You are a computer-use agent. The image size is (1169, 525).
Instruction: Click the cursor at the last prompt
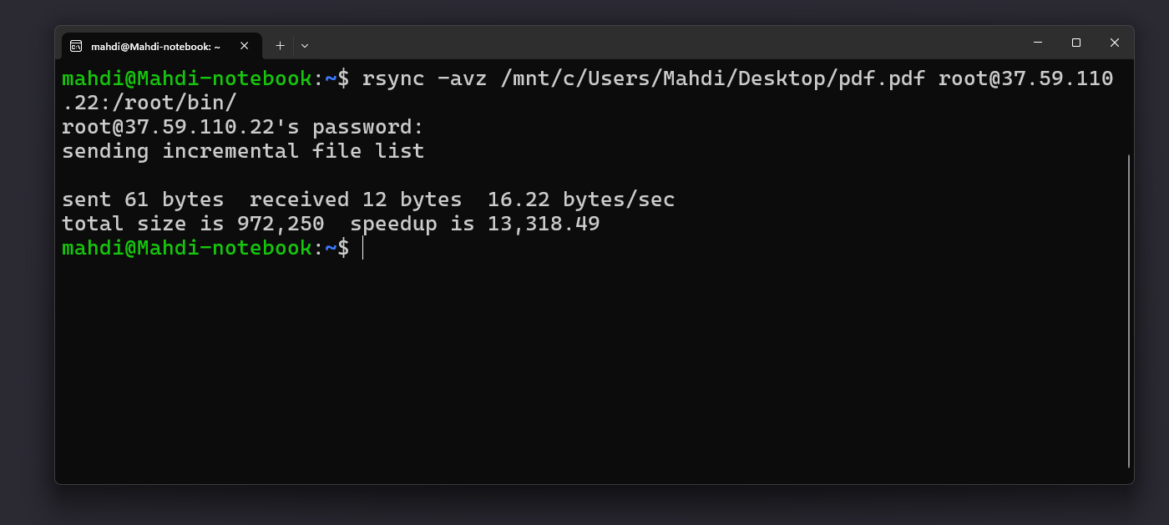(x=363, y=248)
